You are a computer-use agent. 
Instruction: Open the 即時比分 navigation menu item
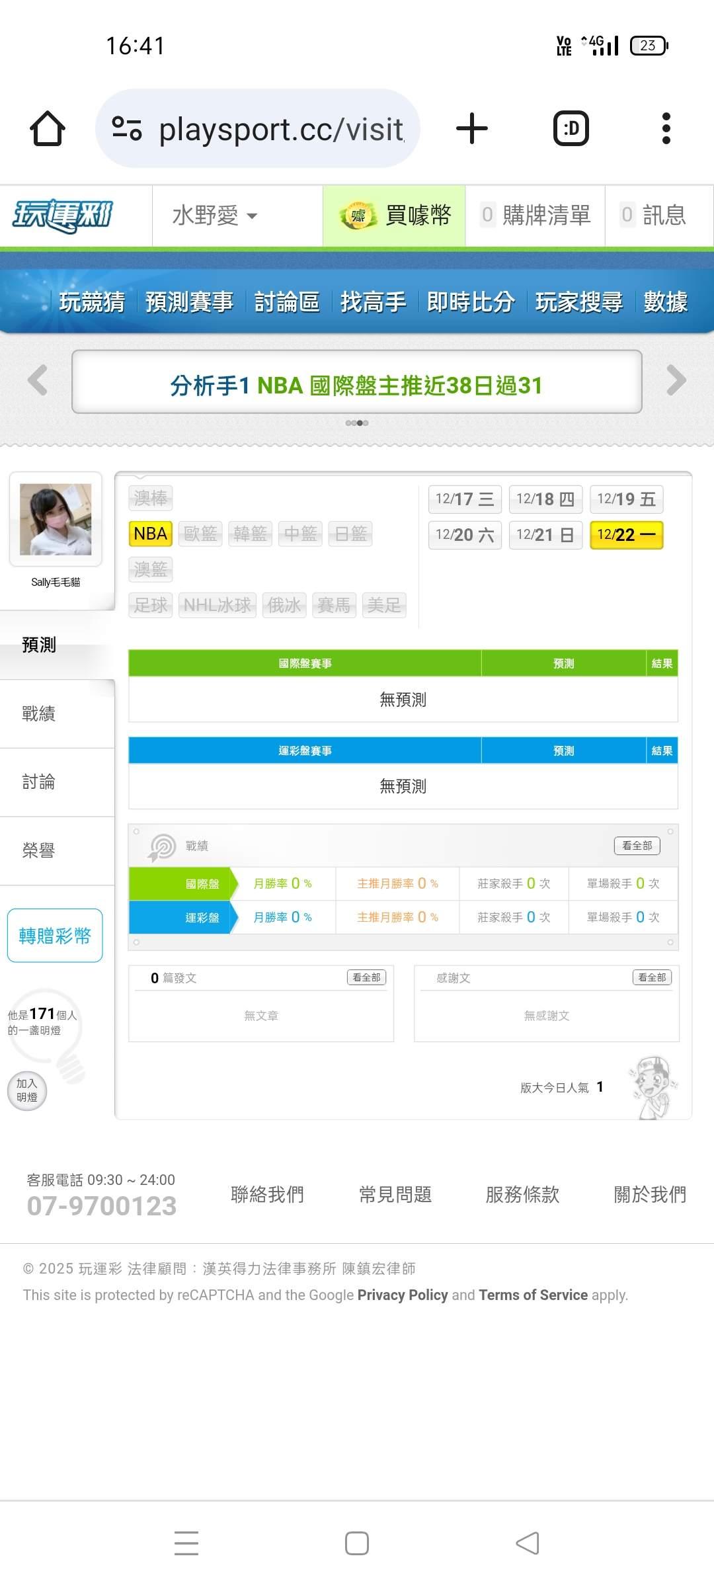[470, 302]
